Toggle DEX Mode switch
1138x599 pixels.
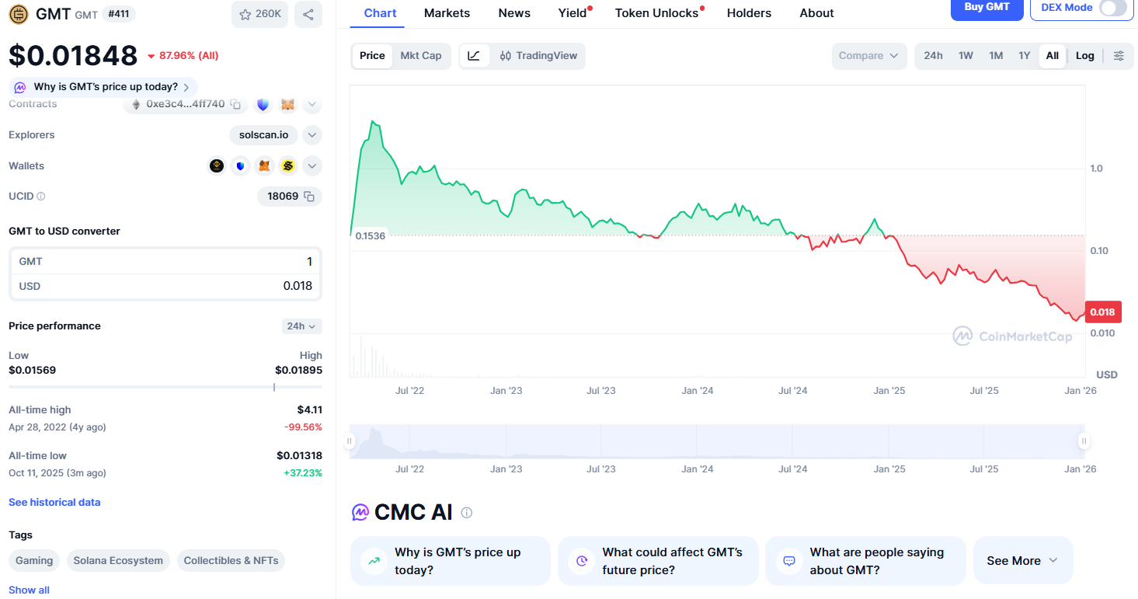click(1112, 8)
